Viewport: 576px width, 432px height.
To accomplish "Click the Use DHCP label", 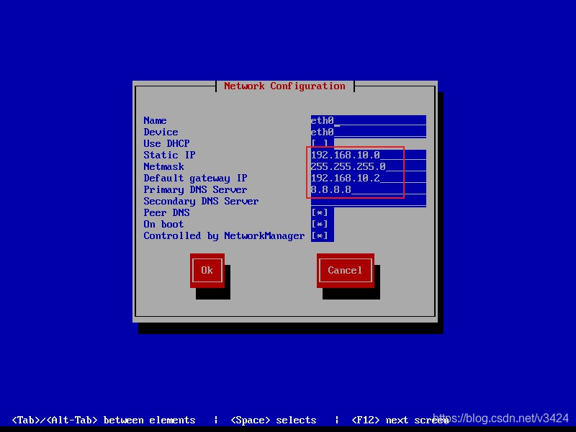I will [166, 143].
